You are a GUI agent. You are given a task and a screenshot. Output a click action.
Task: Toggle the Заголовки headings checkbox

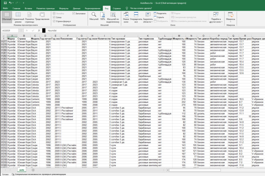point(79,13)
